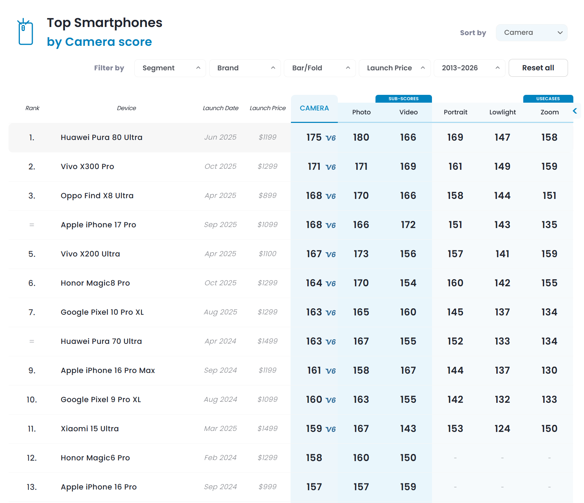This screenshot has width=584, height=503.
Task: Click the V6 badge on Vivo X300 Pro row
Action: pos(331,167)
